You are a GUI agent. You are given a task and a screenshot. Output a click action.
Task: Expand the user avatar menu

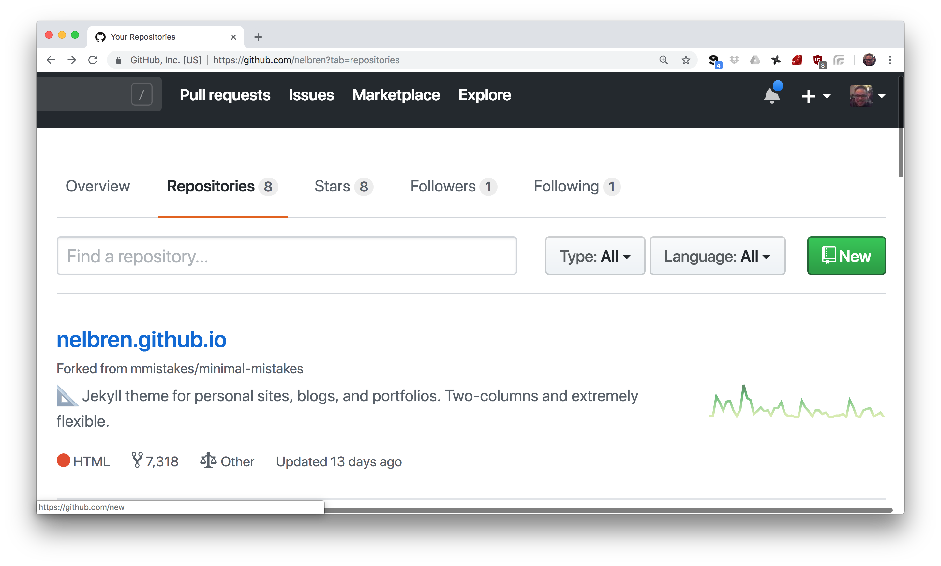(867, 96)
